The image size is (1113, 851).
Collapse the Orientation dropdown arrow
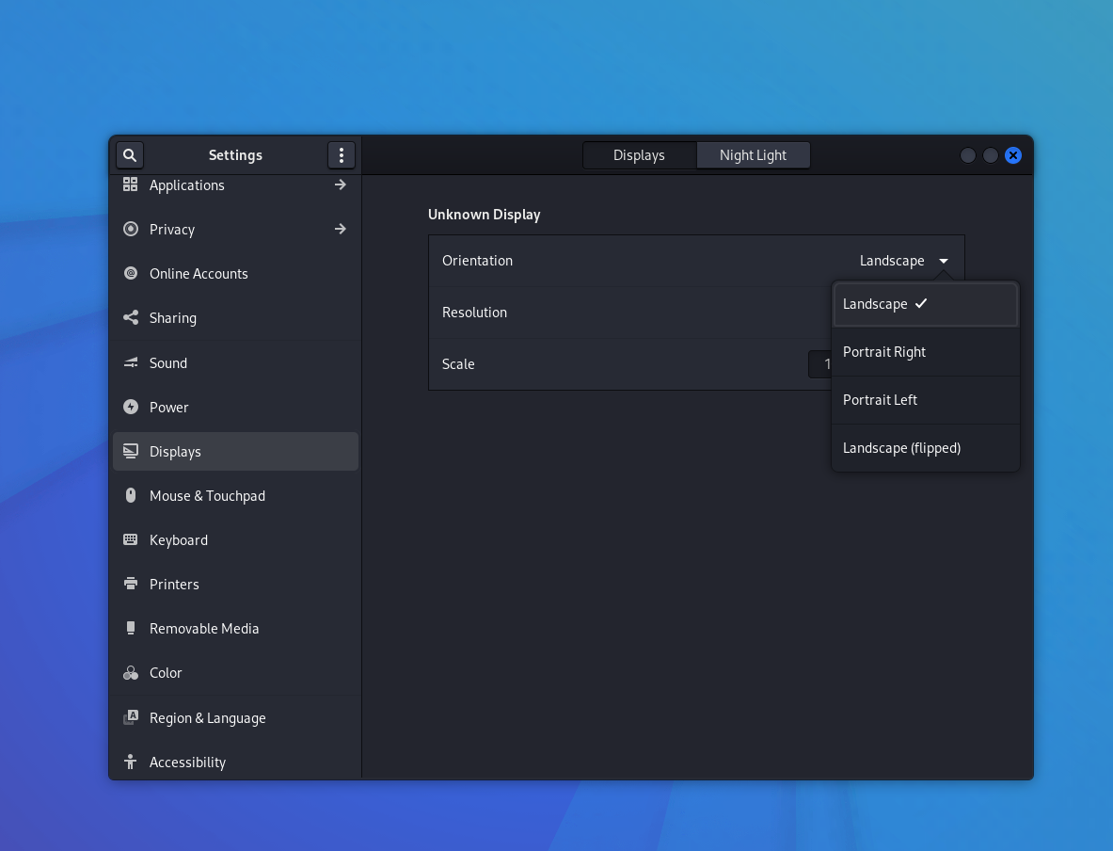[944, 262]
